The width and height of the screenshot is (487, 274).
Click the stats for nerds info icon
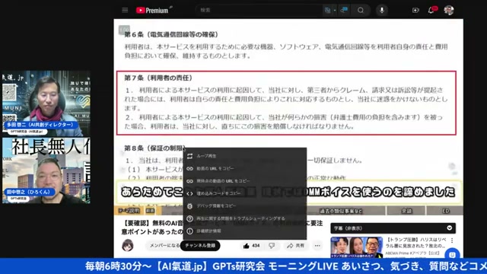(189, 231)
